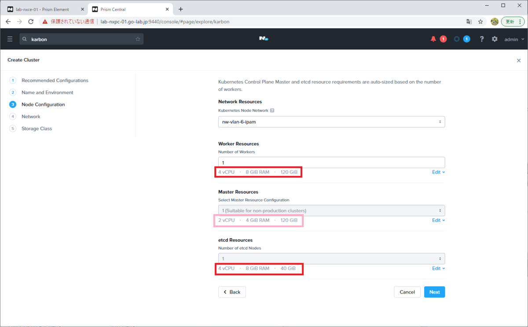528x327 pixels.
Task: Open the Kubernetes Node Network dropdown
Action: 331,122
